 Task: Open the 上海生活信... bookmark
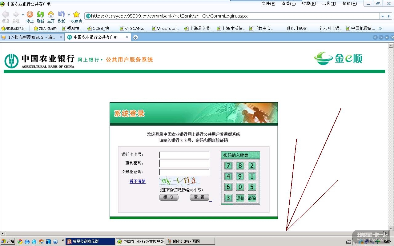[231, 28]
